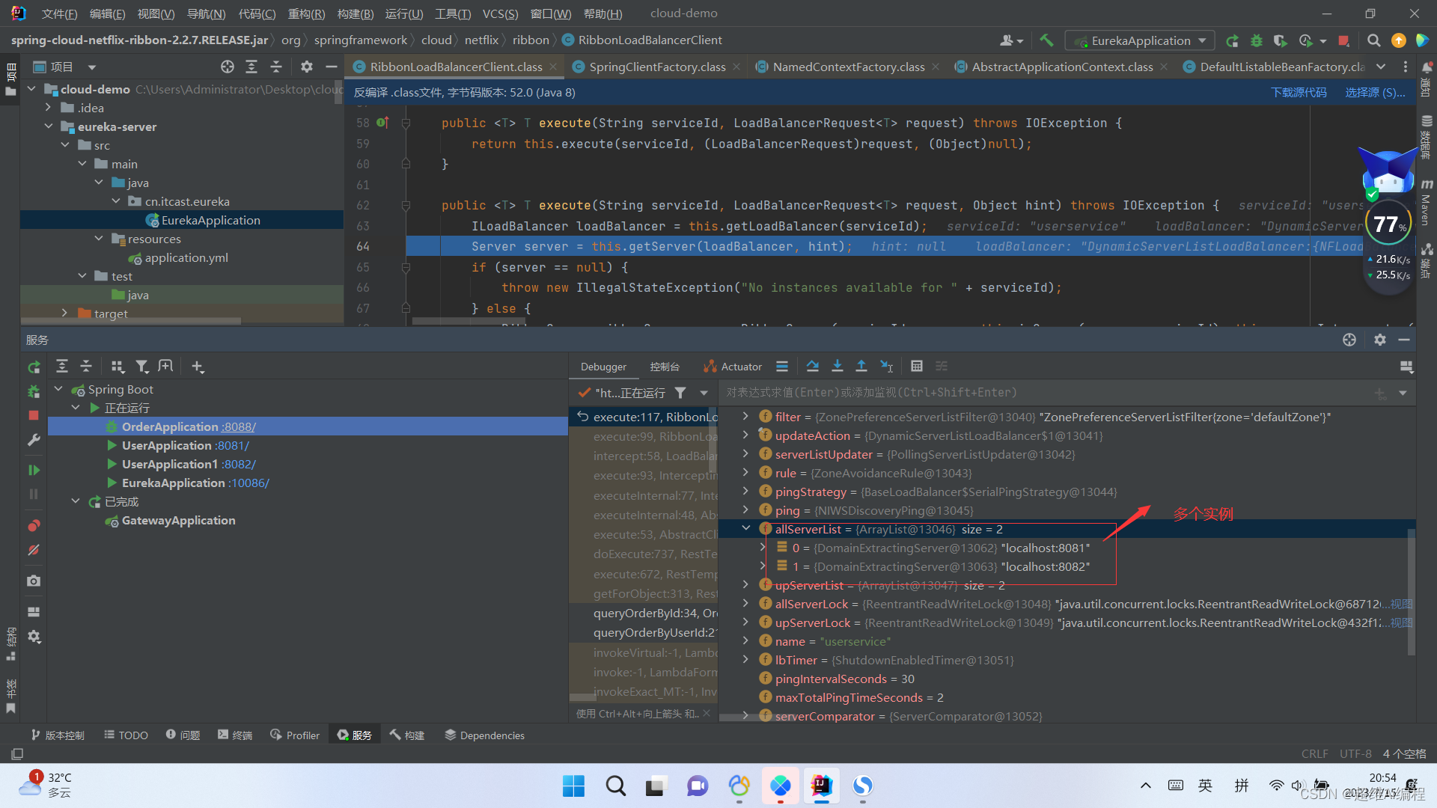The image size is (1437, 808).
Task: Open the Actuator tab
Action: 733,367
